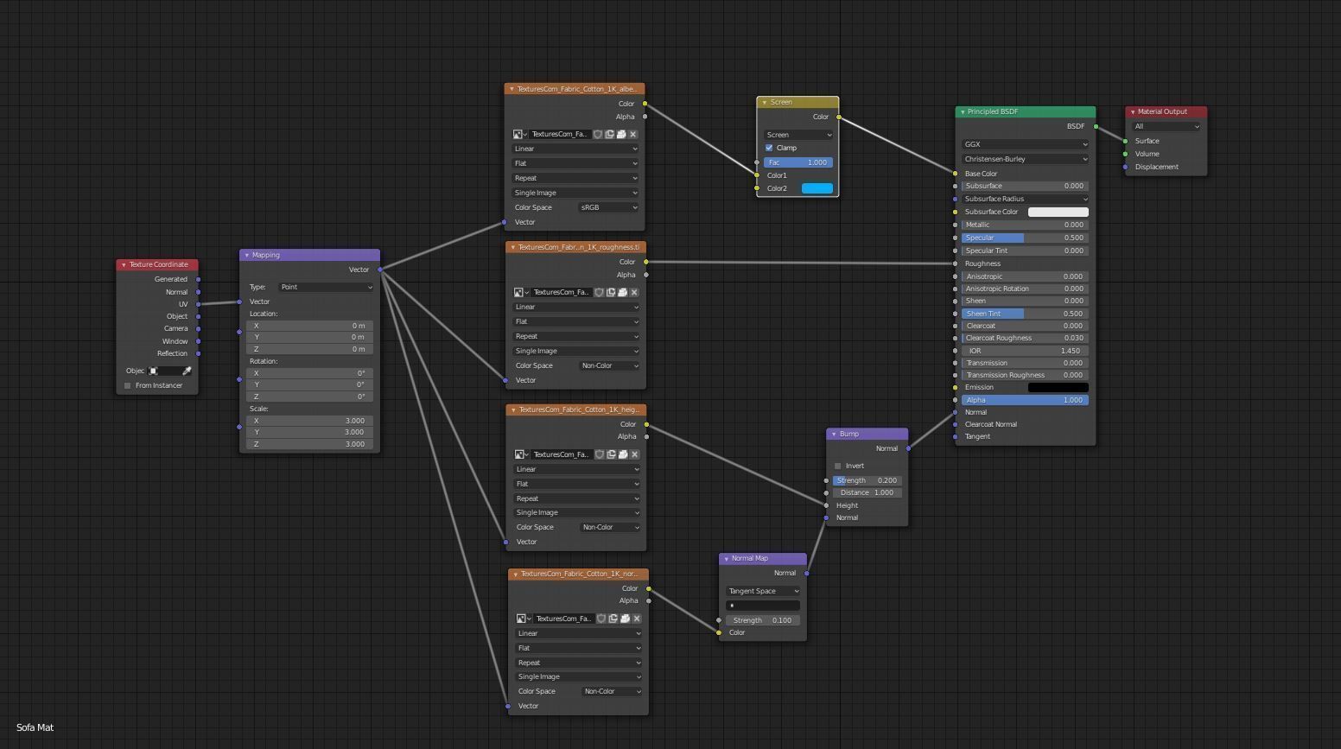
Task: Click new image icon in height node
Action: click(x=611, y=454)
